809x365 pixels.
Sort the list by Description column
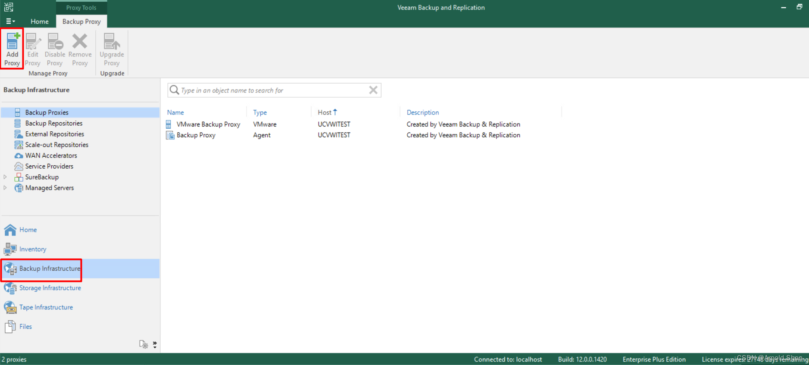[423, 112]
